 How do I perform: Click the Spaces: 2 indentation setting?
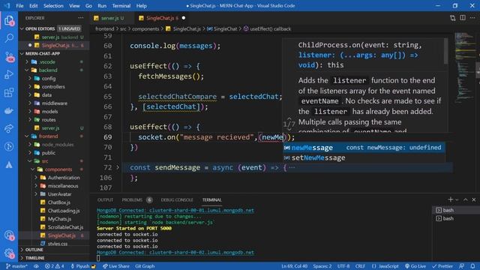[322, 266]
